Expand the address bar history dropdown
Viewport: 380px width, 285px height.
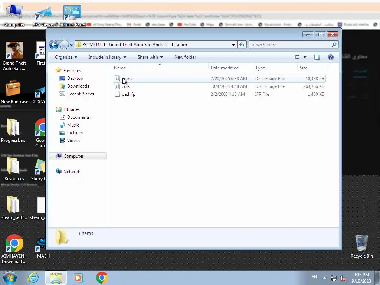pos(233,45)
